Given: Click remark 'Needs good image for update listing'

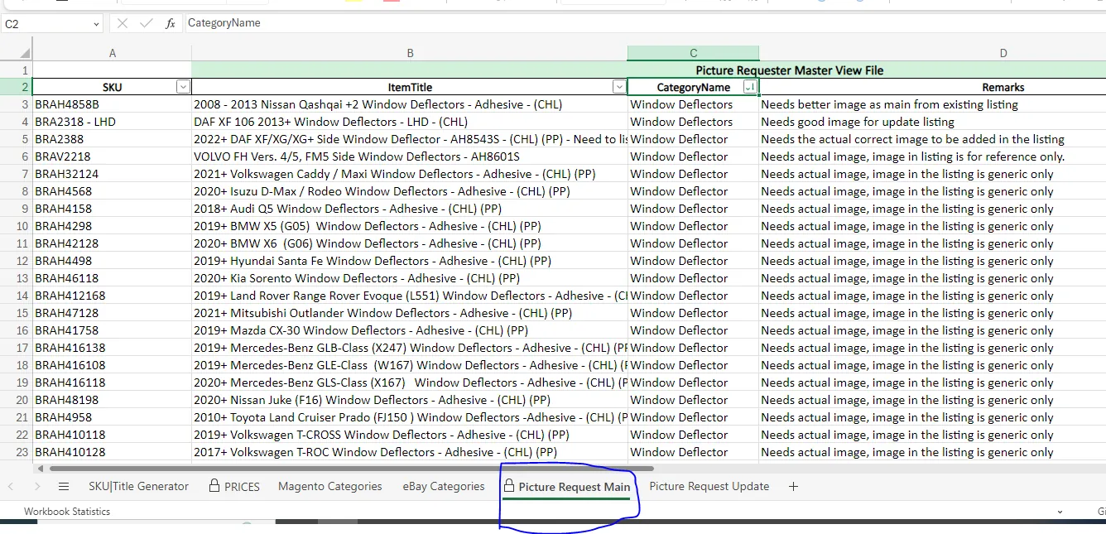Looking at the screenshot, I should (x=858, y=122).
